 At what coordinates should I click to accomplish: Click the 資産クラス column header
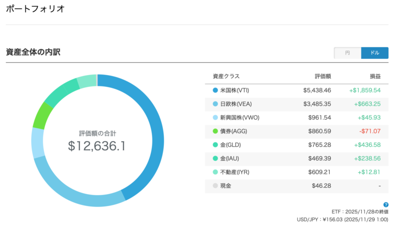pyautogui.click(x=226, y=76)
